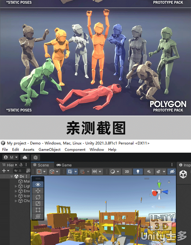
Task: Open the Help menu
Action: (112, 150)
